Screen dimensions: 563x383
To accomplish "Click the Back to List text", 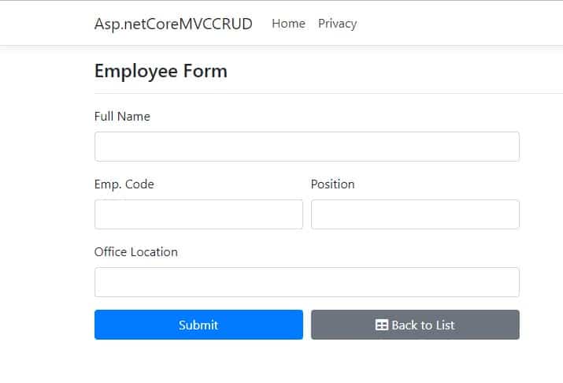I will click(x=423, y=325).
